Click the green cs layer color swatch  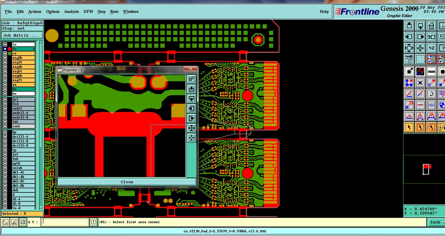[x=10, y=53]
